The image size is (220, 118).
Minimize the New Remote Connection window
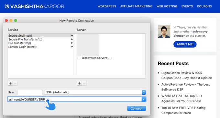[11, 20]
